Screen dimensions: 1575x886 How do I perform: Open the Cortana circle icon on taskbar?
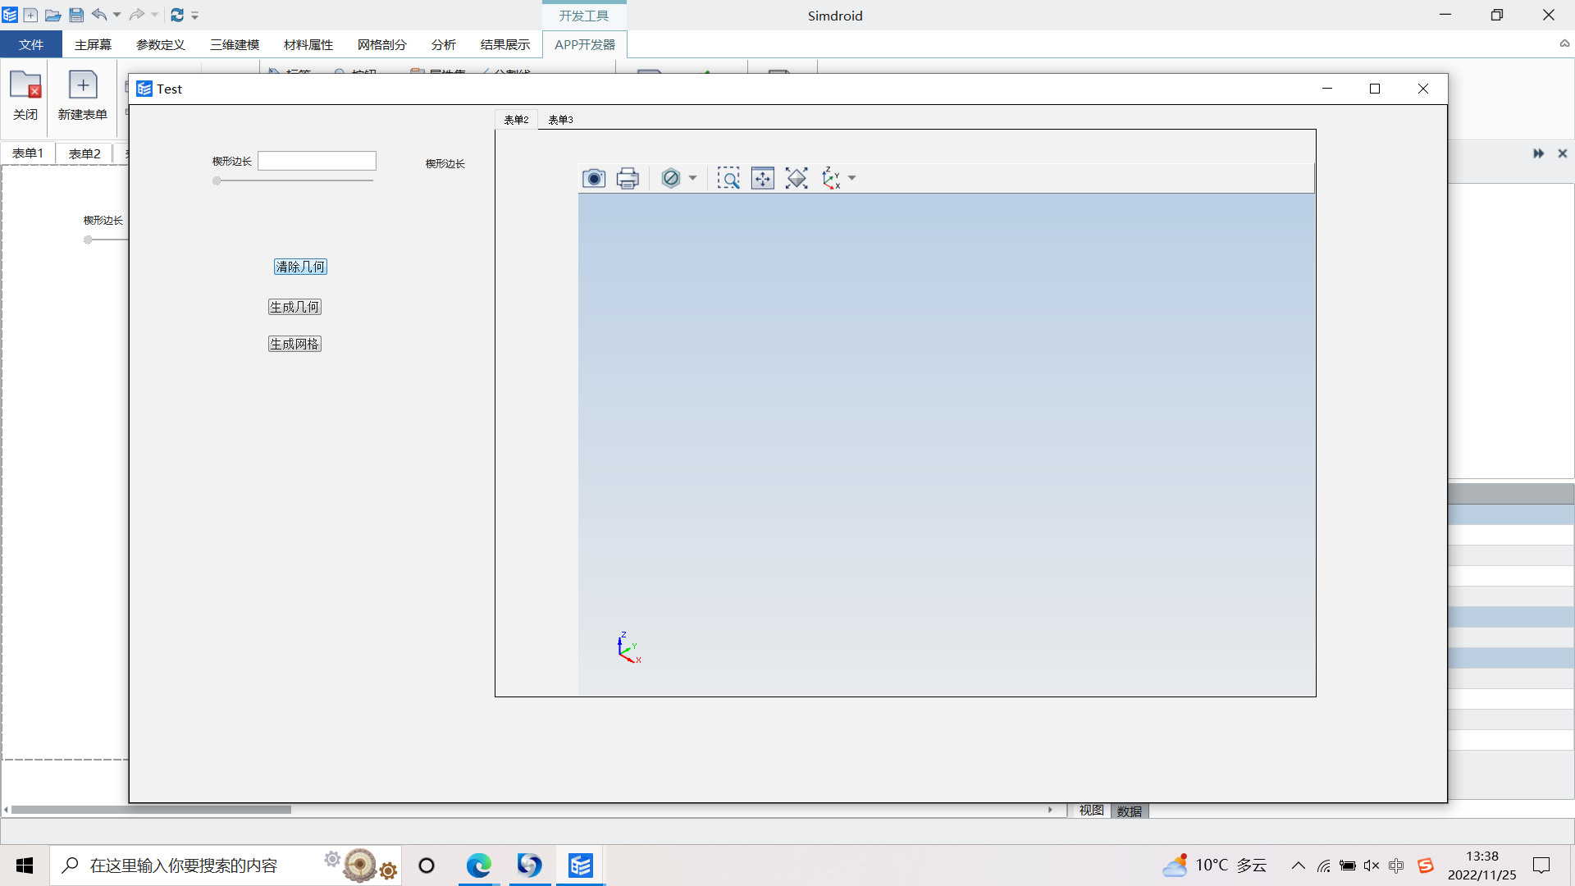click(x=427, y=865)
